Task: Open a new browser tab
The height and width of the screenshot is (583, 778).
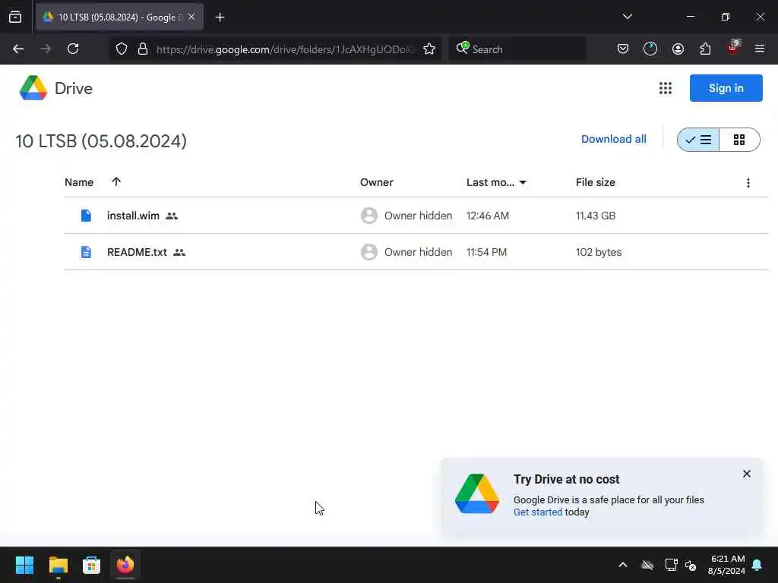Action: click(x=220, y=17)
